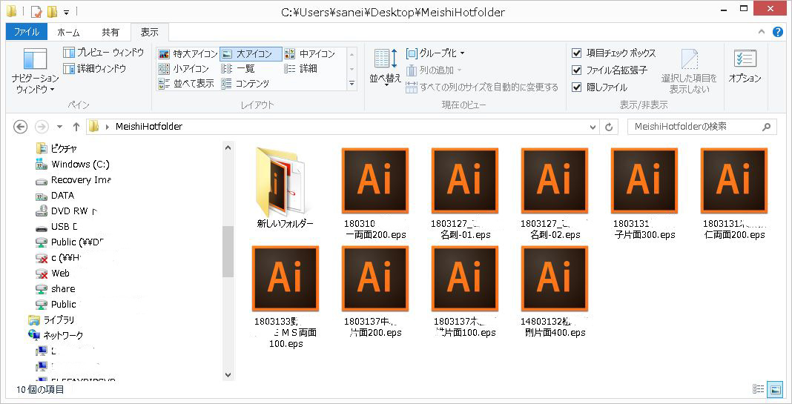Screen dimensions: 792x404
Task: Select the 名刺-01.eps file
Action: (465, 193)
